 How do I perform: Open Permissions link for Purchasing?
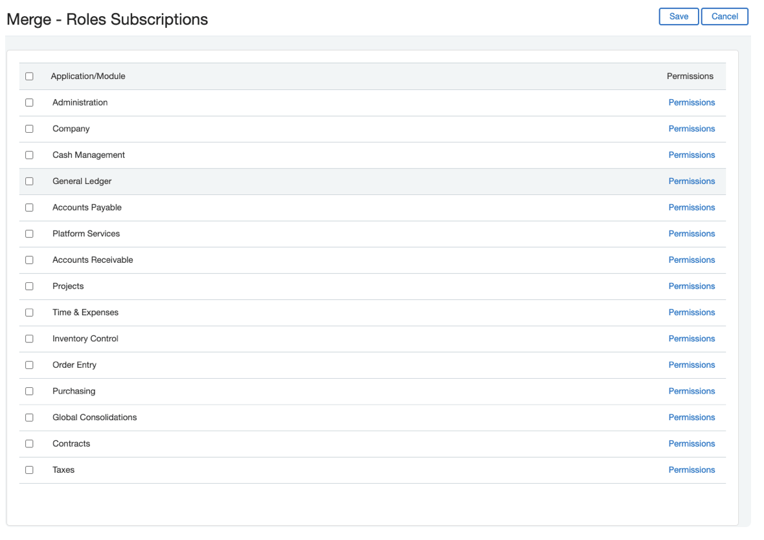pyautogui.click(x=691, y=391)
